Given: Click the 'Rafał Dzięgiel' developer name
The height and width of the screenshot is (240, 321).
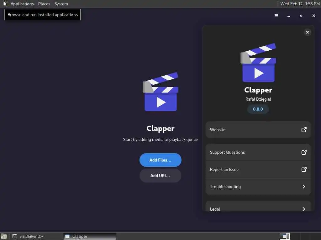Looking at the screenshot, I should click(258, 99).
